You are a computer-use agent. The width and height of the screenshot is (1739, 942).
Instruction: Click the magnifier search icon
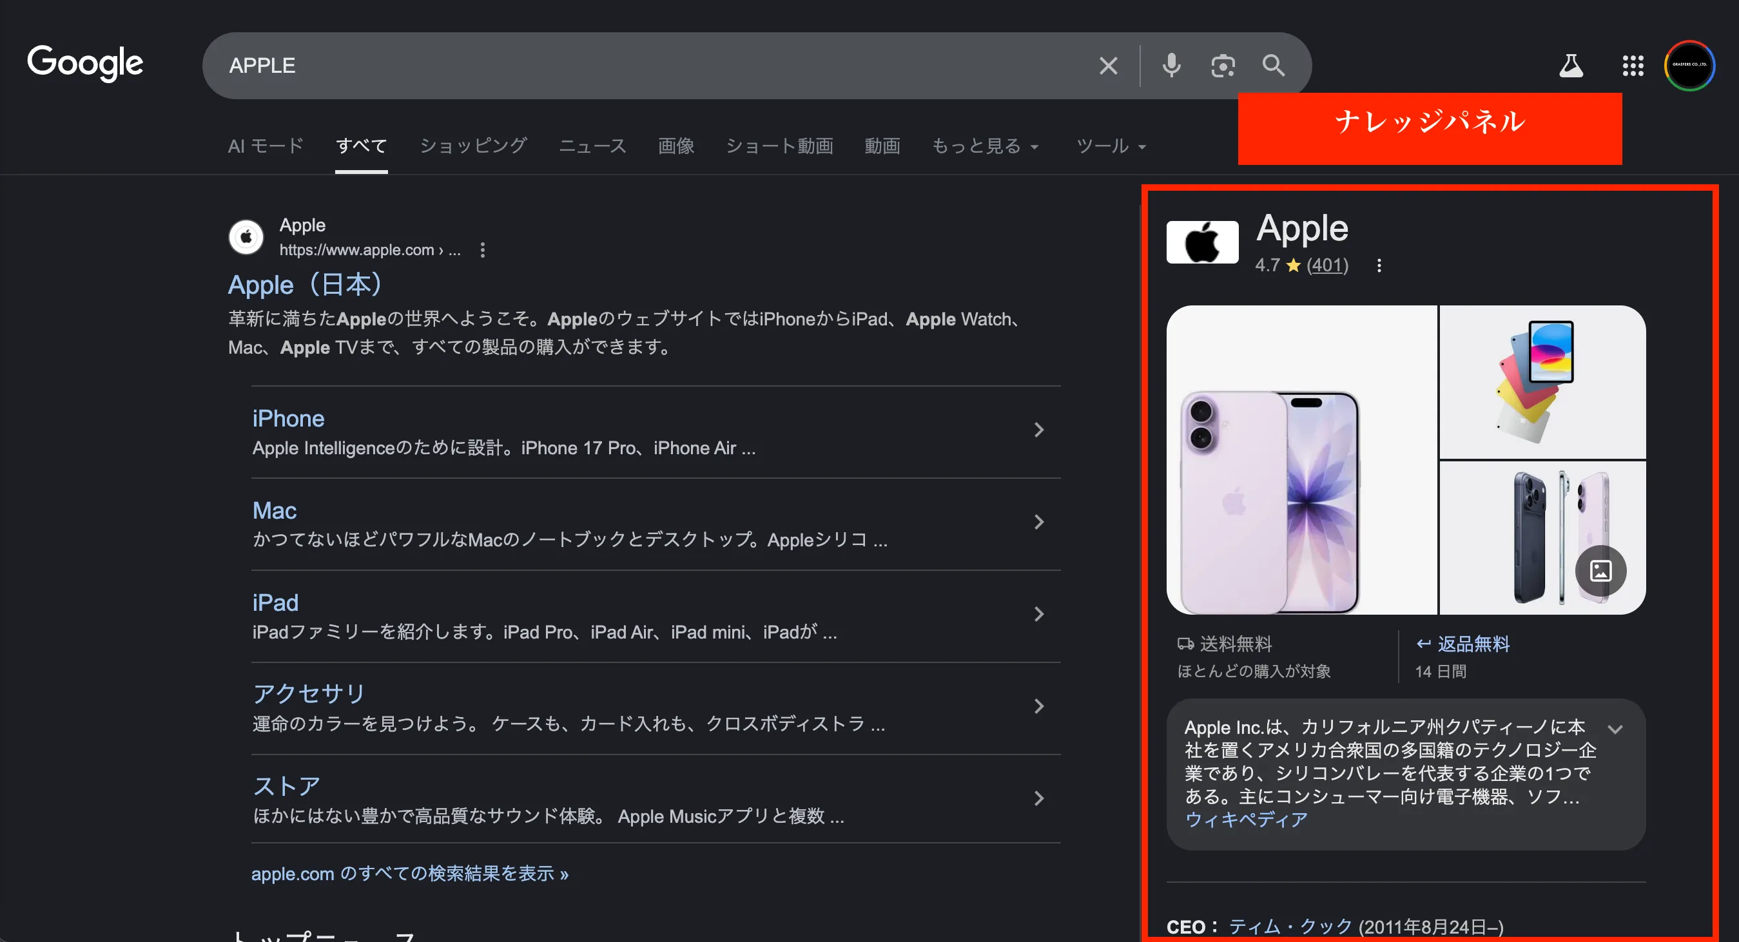point(1273,66)
